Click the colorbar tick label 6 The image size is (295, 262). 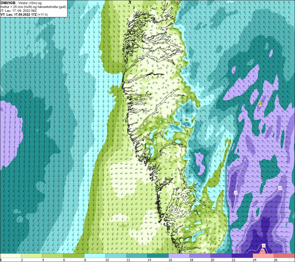(x=64, y=260)
